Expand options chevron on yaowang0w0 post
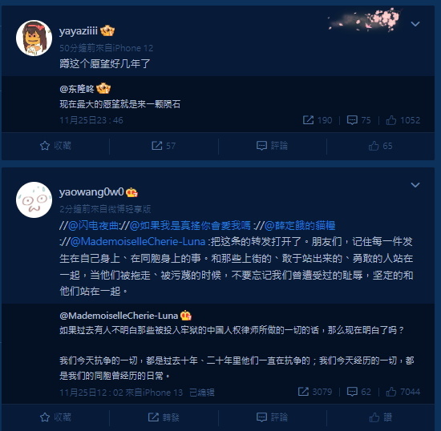Screen dimensions: 441x431 click(415, 185)
